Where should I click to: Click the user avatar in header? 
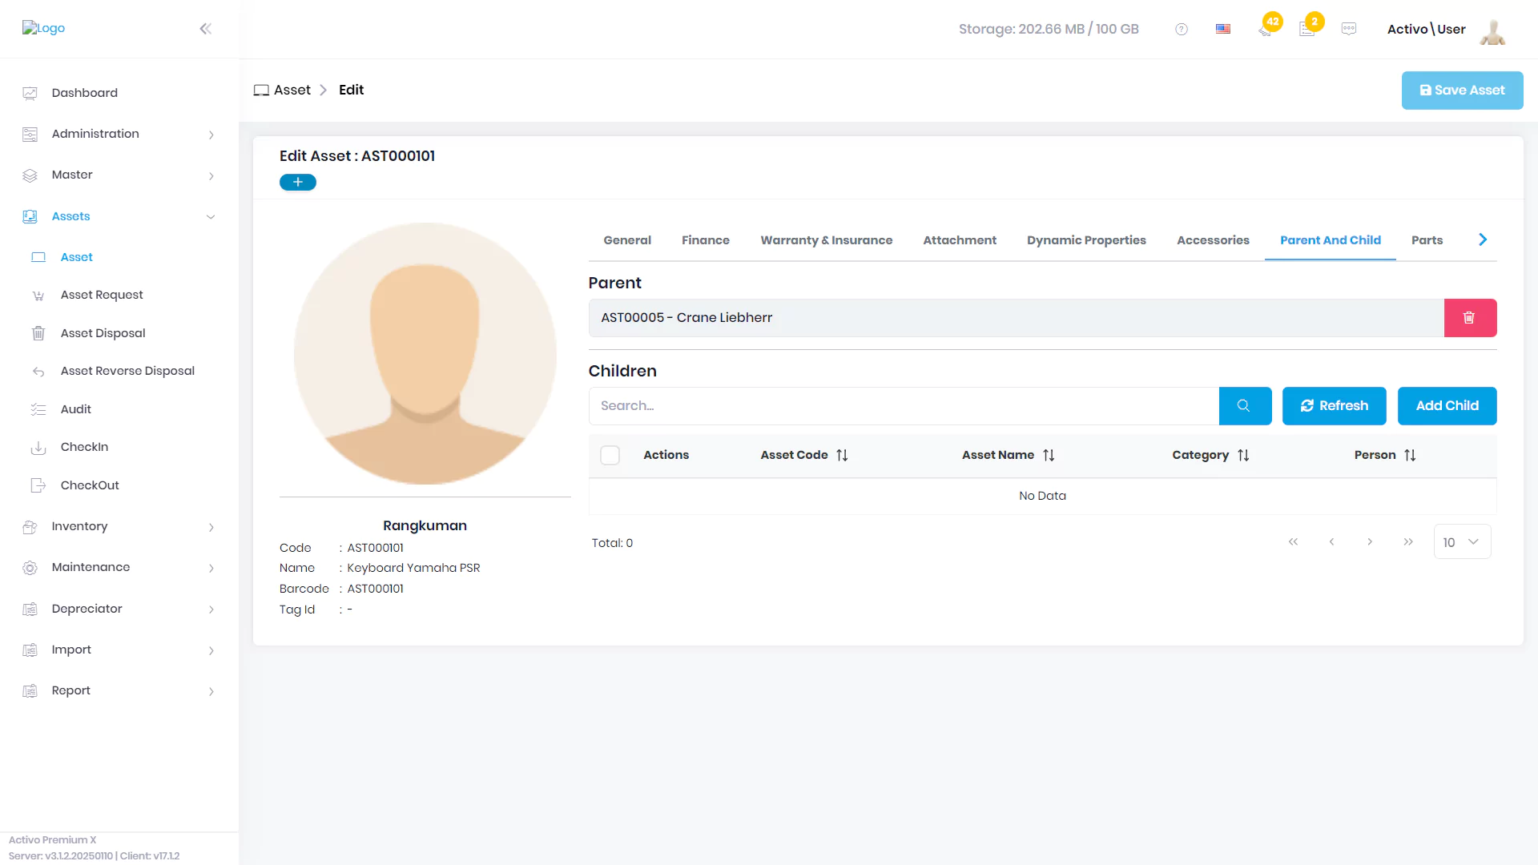point(1492,30)
